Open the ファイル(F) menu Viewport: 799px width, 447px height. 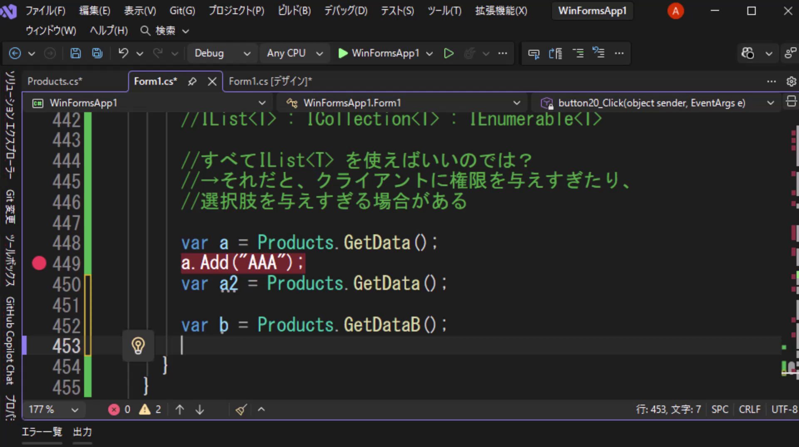click(x=45, y=10)
